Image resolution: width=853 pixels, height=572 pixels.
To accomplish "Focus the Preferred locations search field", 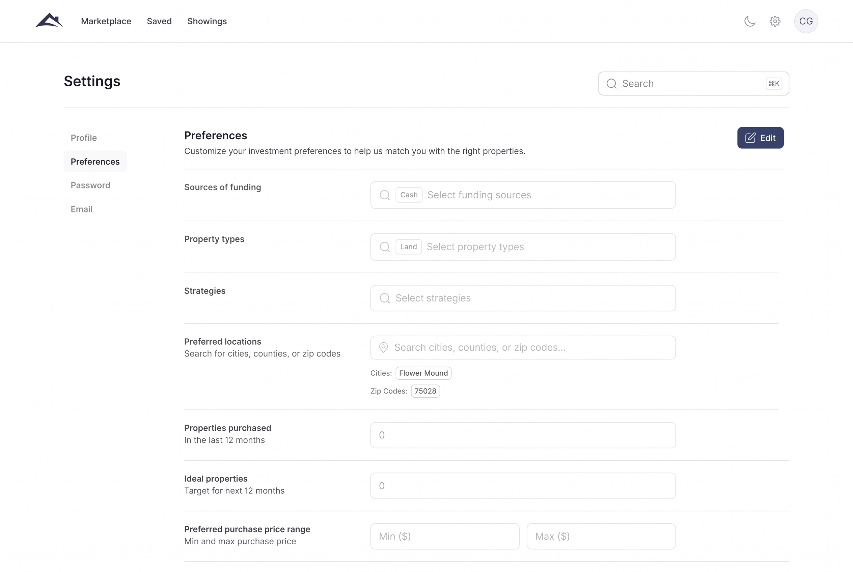I will [523, 347].
